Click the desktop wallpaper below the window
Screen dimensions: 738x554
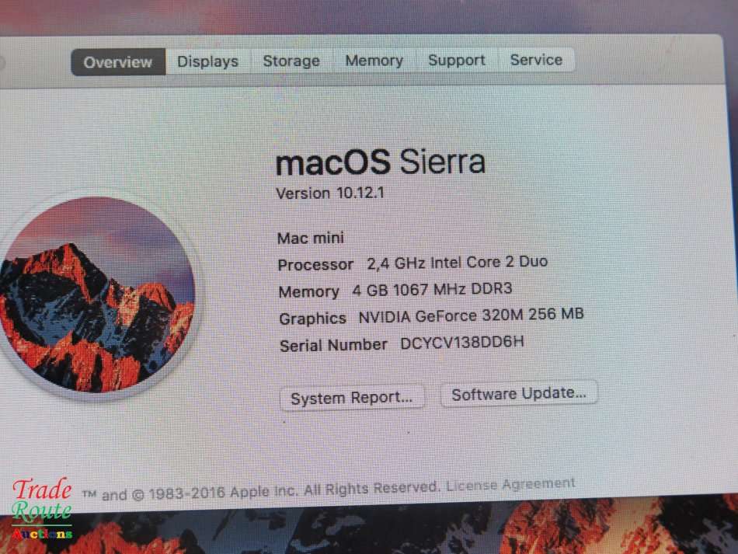(x=377, y=529)
